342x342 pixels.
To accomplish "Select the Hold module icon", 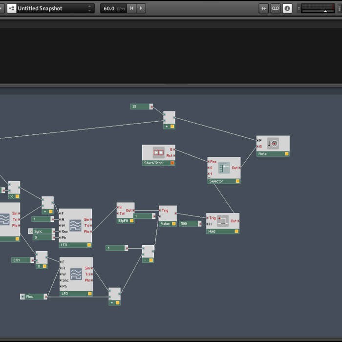I will click(223, 221).
